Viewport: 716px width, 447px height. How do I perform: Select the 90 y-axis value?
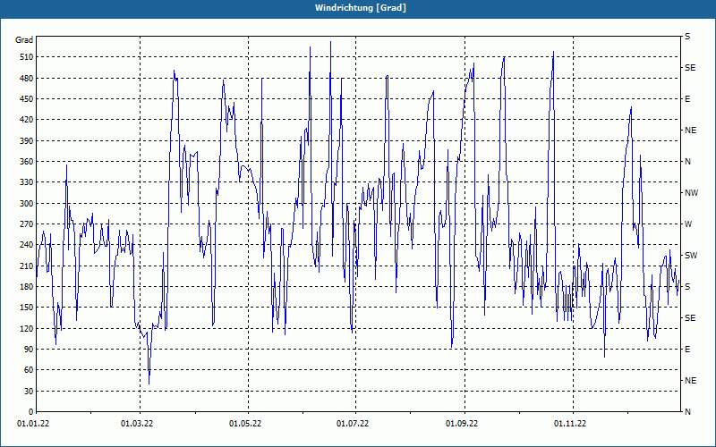tap(29, 350)
